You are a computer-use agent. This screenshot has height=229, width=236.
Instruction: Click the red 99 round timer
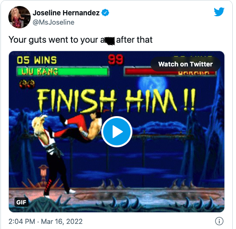click(116, 59)
